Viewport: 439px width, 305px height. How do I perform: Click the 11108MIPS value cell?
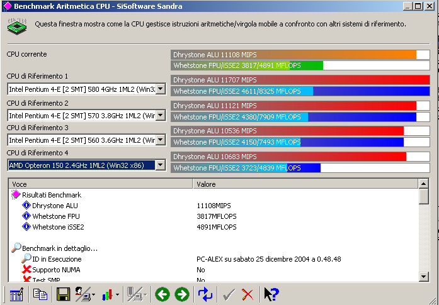[x=214, y=206]
